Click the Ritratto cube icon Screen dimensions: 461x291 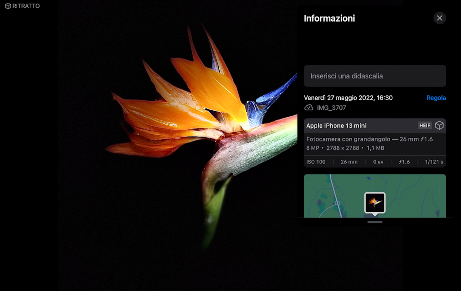click(x=8, y=6)
